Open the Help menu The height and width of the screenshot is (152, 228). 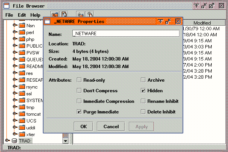pos(35,15)
